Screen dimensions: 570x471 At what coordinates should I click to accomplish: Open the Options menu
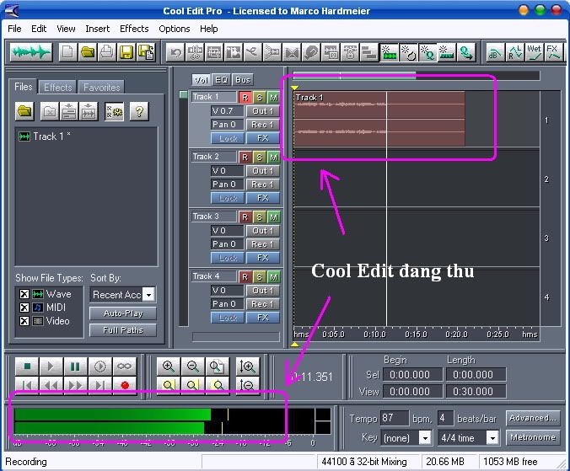click(x=175, y=29)
